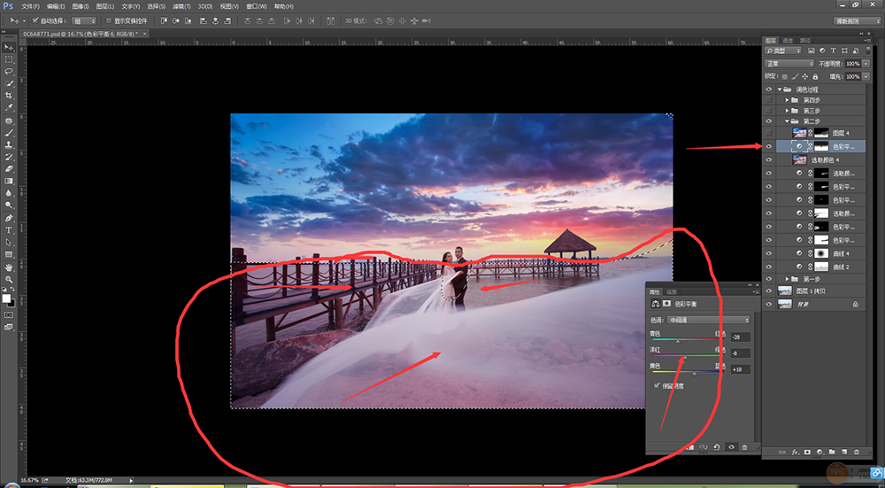Click the 0C6A8771.psd document tab

(83, 34)
